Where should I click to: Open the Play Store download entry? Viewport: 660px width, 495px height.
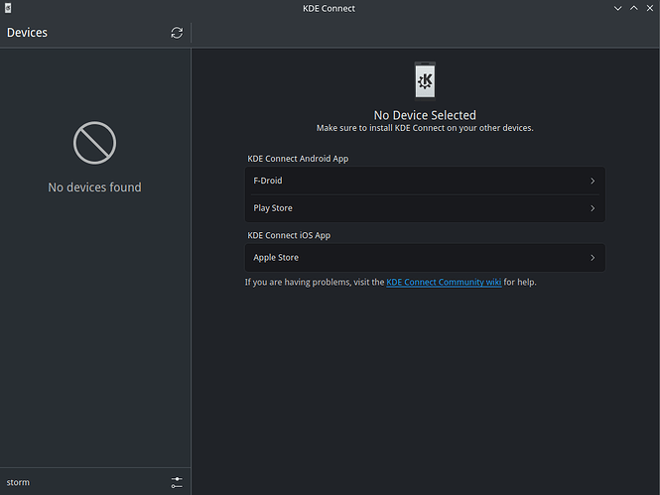click(425, 208)
